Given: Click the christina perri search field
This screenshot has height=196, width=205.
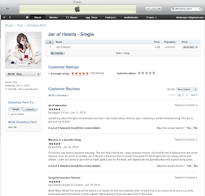Looking at the screenshot, I should [187, 9].
